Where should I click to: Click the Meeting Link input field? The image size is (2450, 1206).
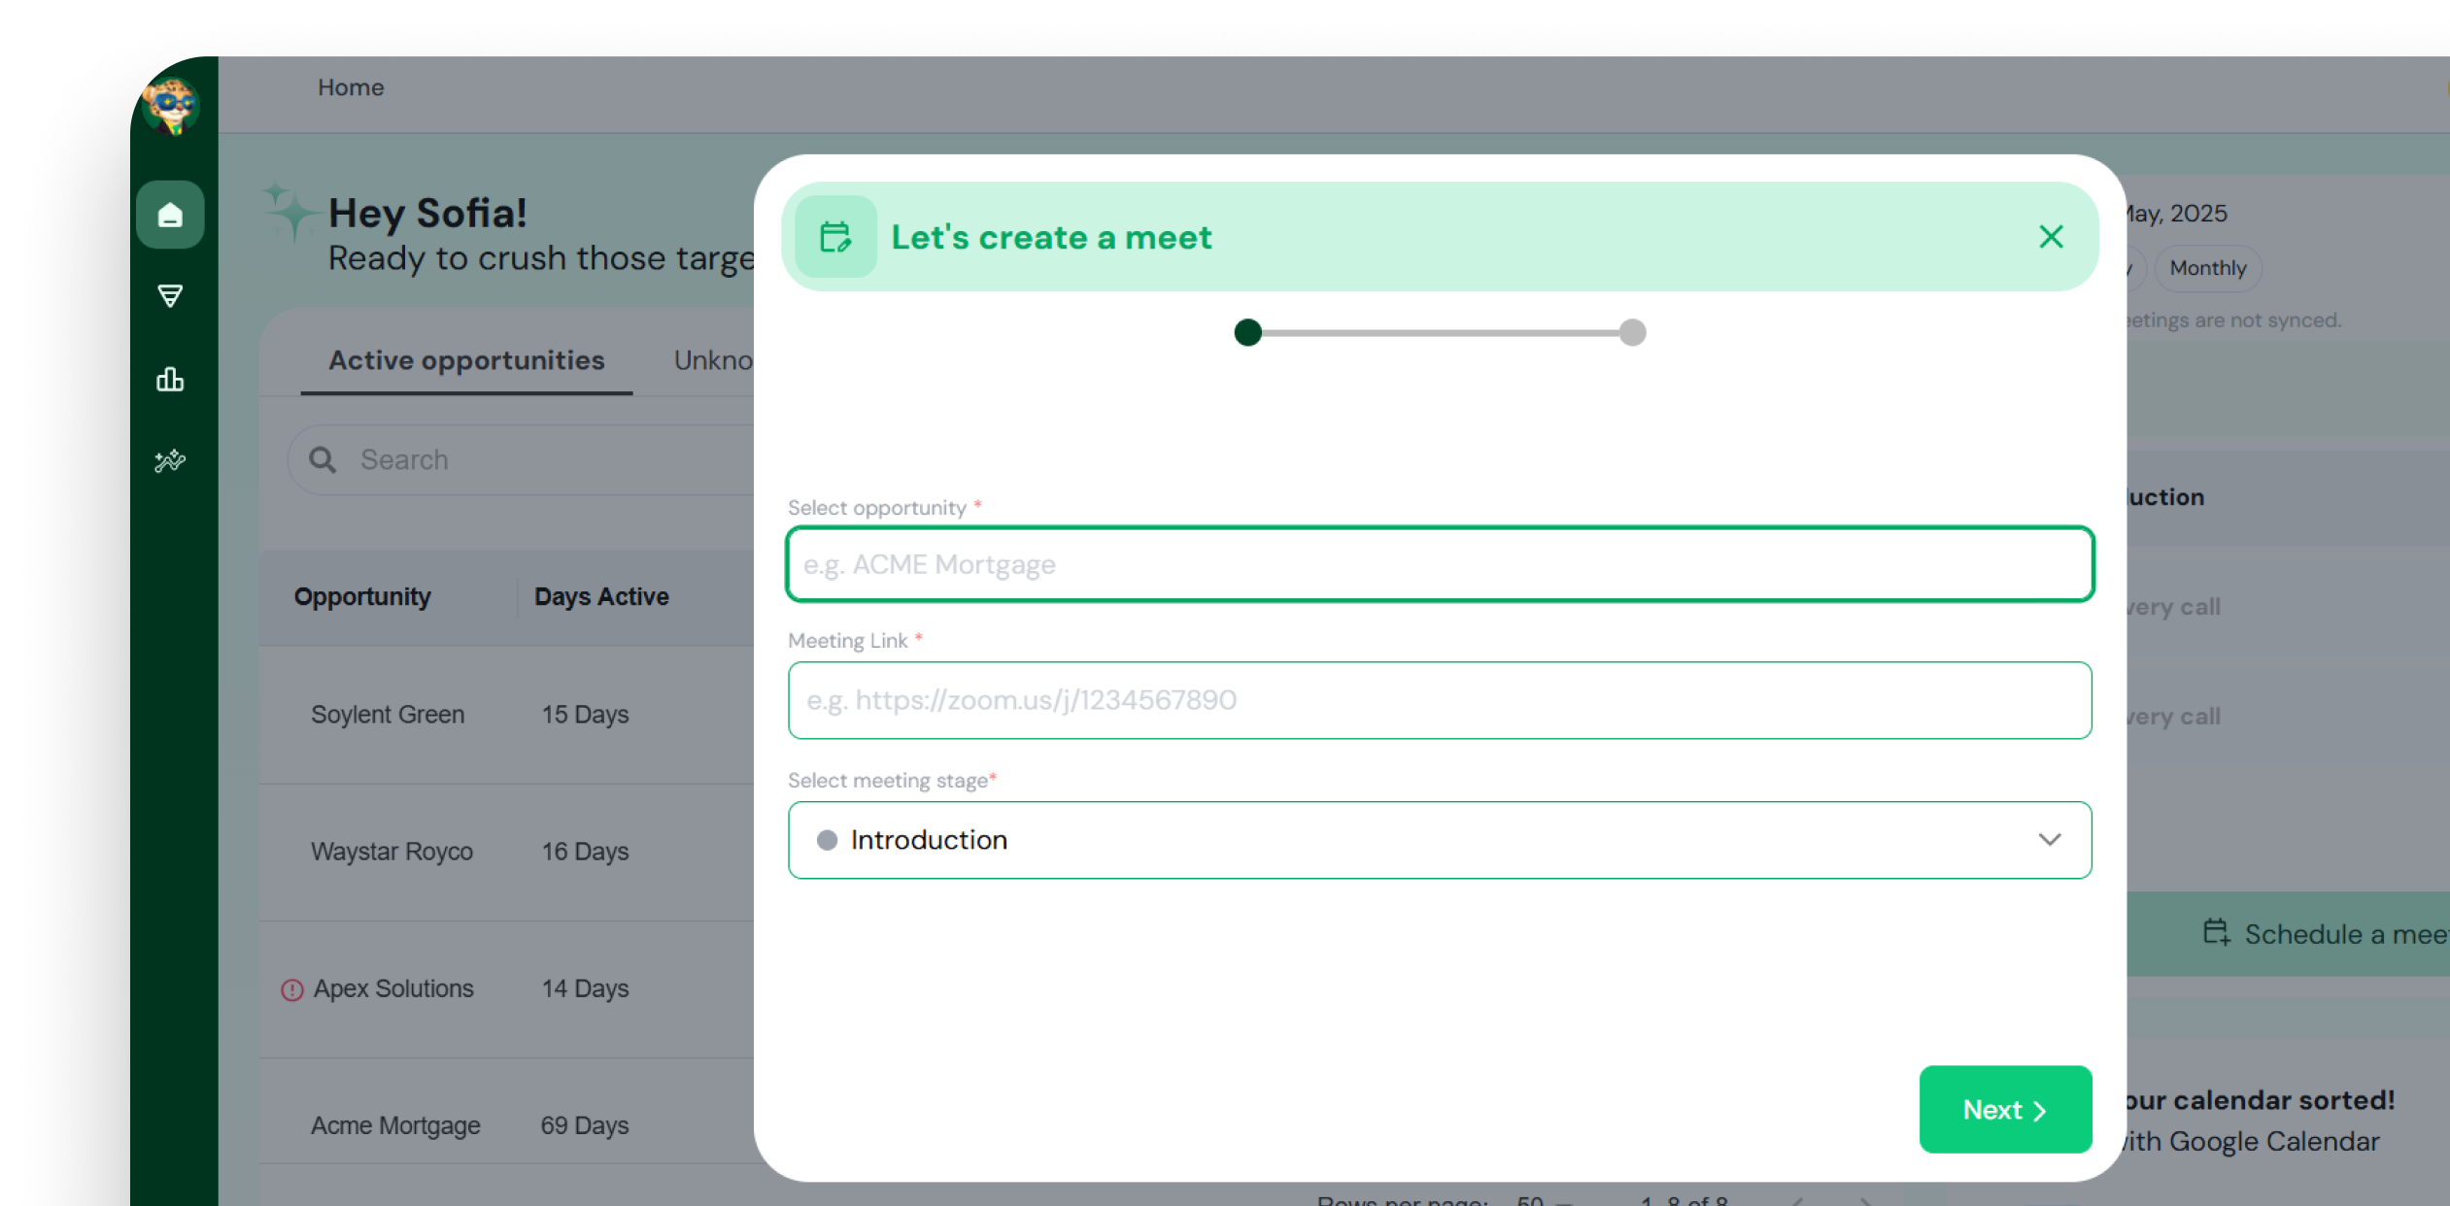pos(1438,700)
